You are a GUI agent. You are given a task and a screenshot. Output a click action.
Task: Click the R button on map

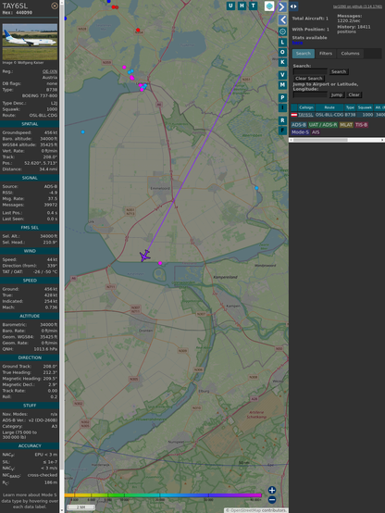[x=282, y=120]
